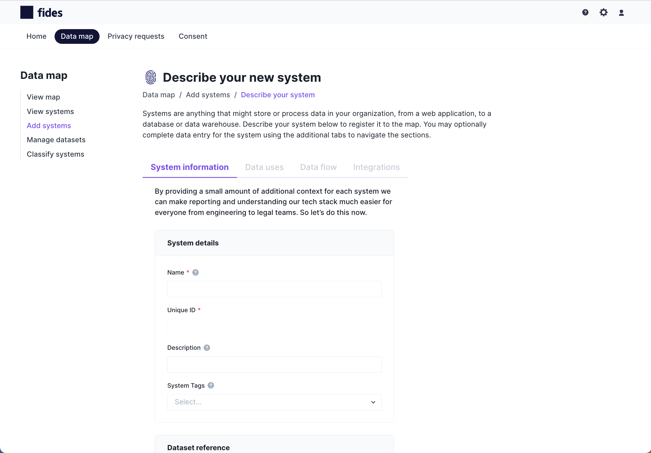Image resolution: width=651 pixels, height=453 pixels.
Task: Focus the Name input field
Action: click(x=274, y=289)
